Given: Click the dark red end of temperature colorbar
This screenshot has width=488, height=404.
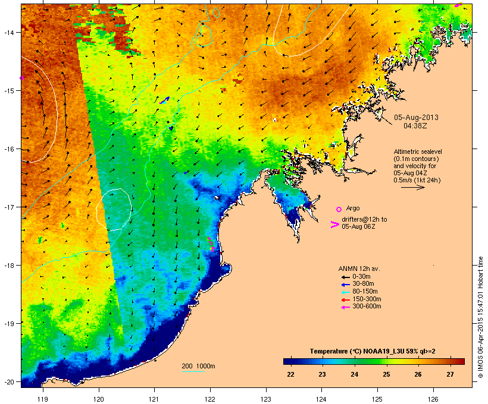Looking at the screenshot, I should [x=461, y=361].
